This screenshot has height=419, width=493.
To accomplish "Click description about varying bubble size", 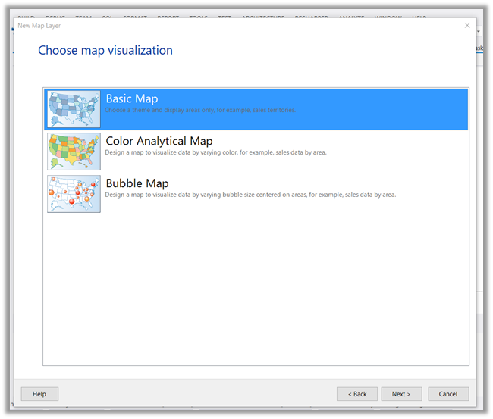I will [x=250, y=195].
